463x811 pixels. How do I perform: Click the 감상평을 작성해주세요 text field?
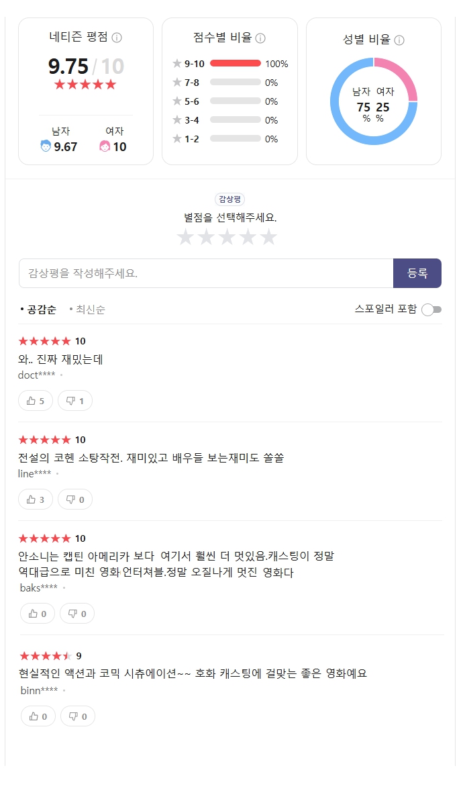tap(206, 273)
